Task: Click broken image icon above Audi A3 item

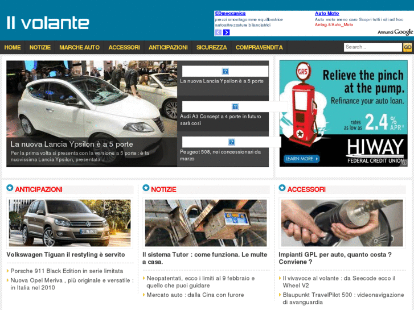Action: 235,106
